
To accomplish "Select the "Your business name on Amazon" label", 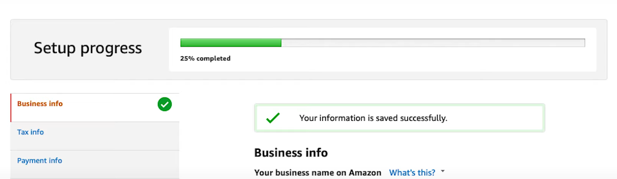I will coord(318,172).
